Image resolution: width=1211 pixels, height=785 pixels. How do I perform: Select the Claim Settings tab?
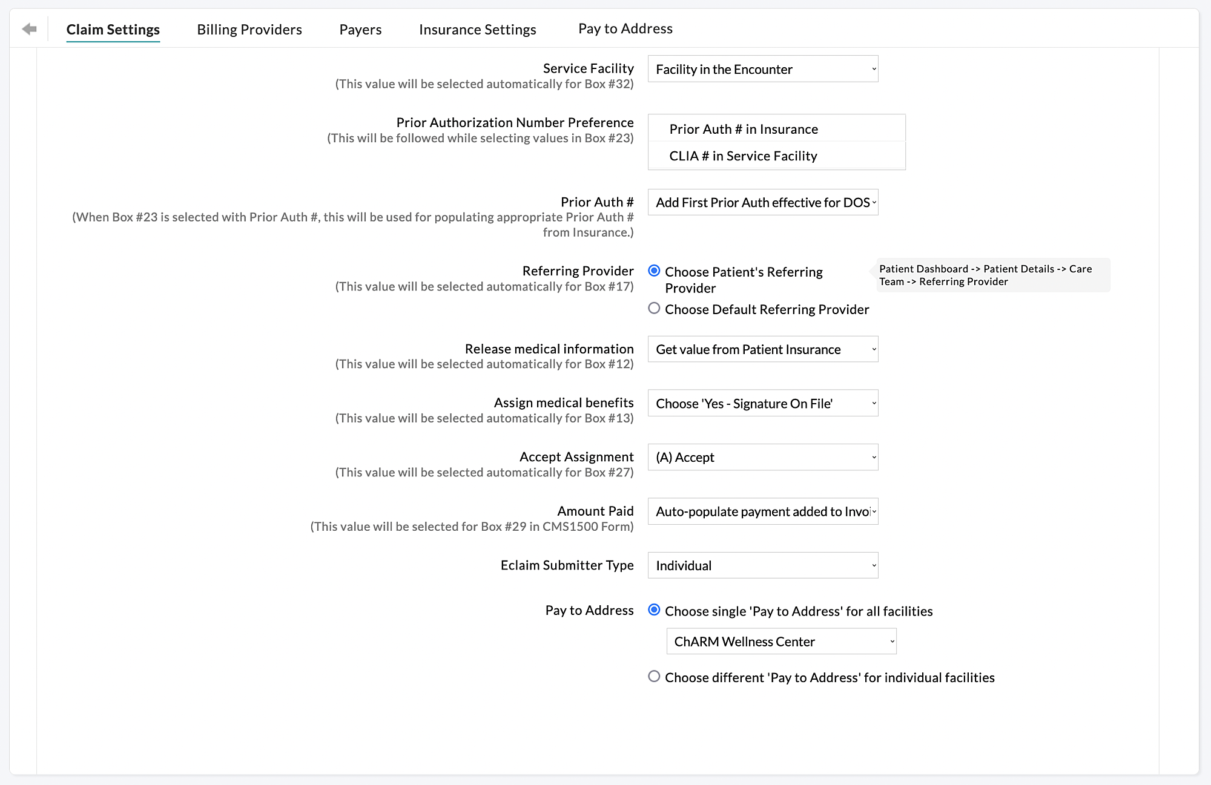click(x=113, y=29)
